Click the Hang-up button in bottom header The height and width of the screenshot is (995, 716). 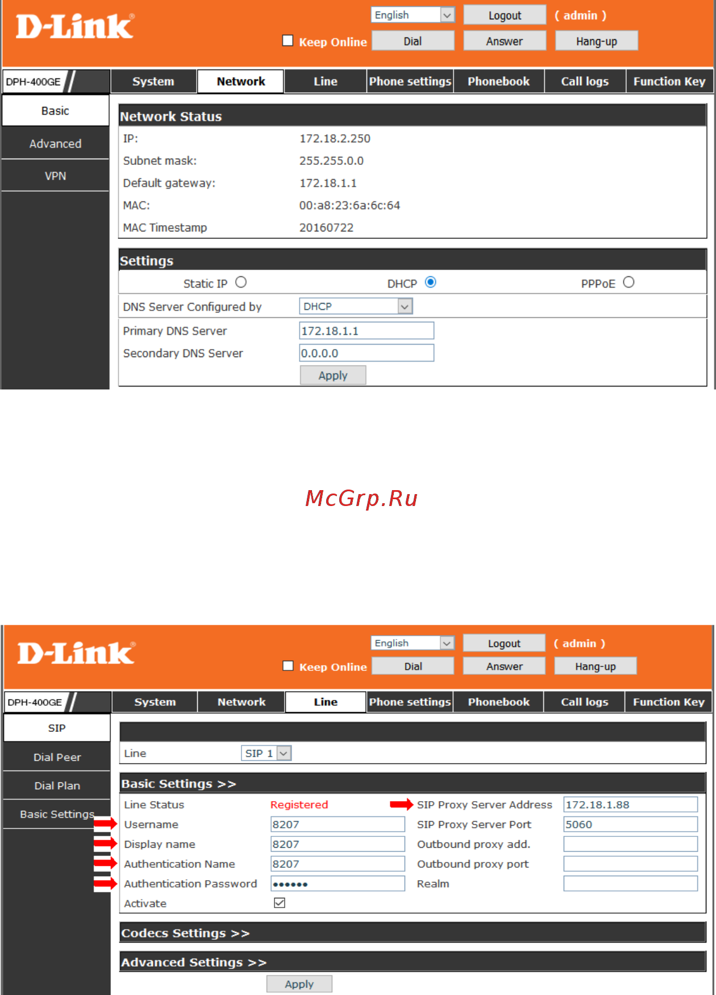595,666
